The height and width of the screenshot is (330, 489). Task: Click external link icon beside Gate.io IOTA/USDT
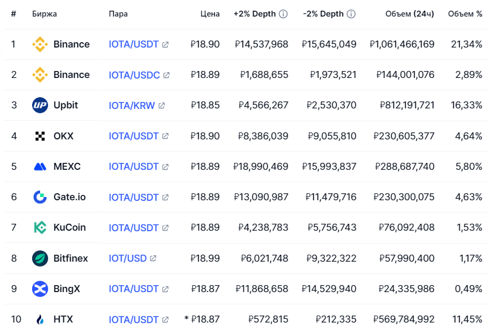[x=165, y=197]
